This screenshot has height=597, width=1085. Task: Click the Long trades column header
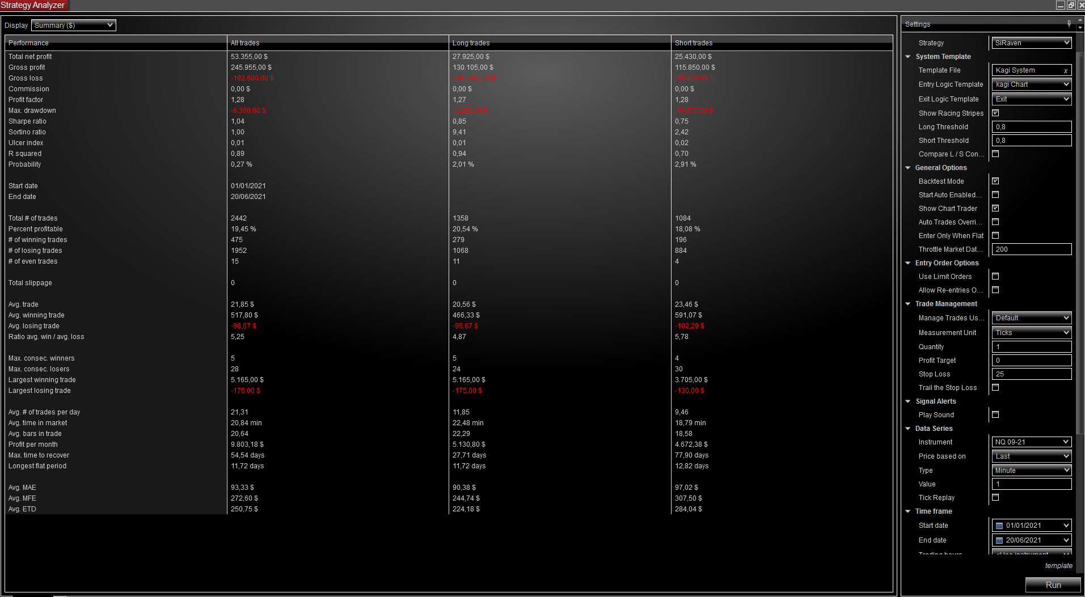tap(560, 43)
